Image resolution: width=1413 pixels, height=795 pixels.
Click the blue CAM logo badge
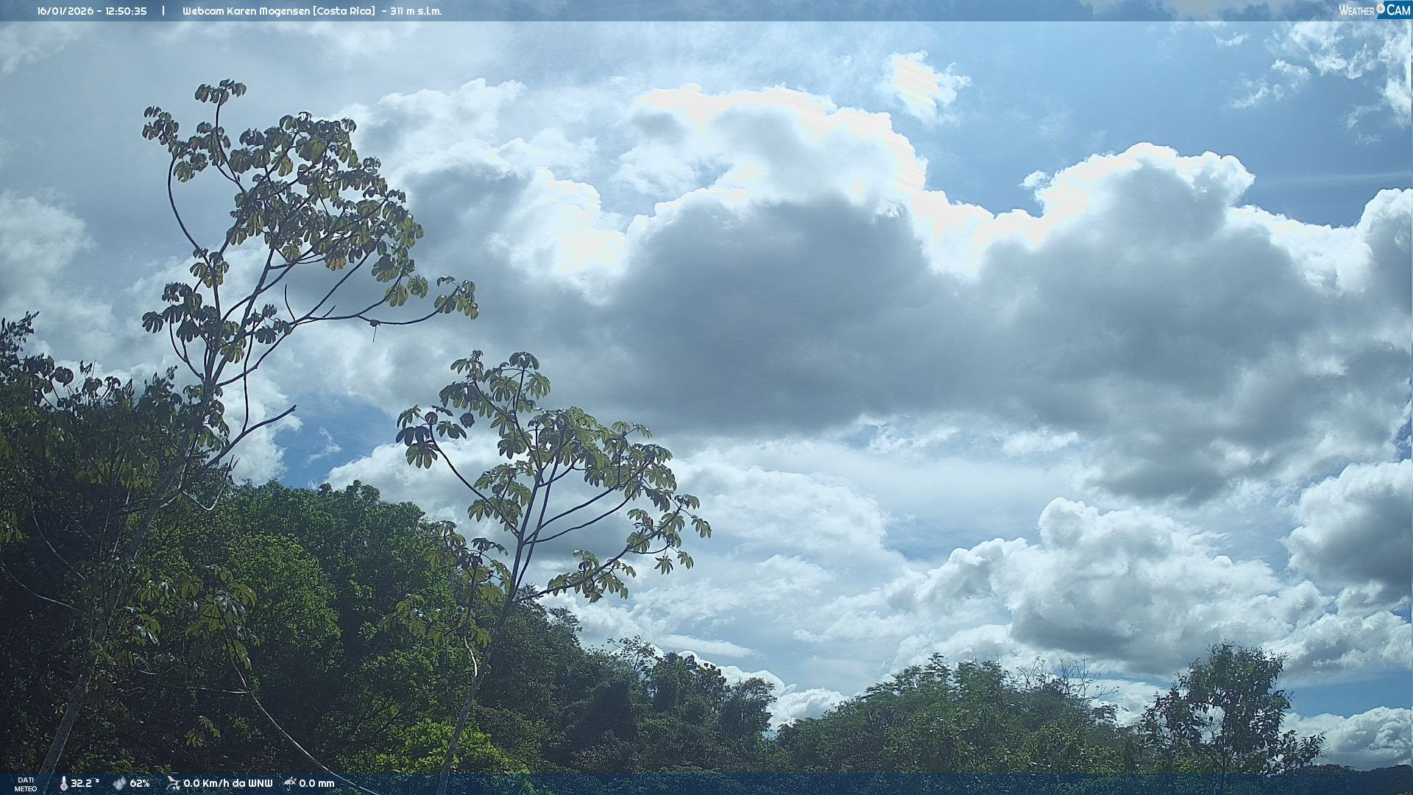[x=1398, y=10]
